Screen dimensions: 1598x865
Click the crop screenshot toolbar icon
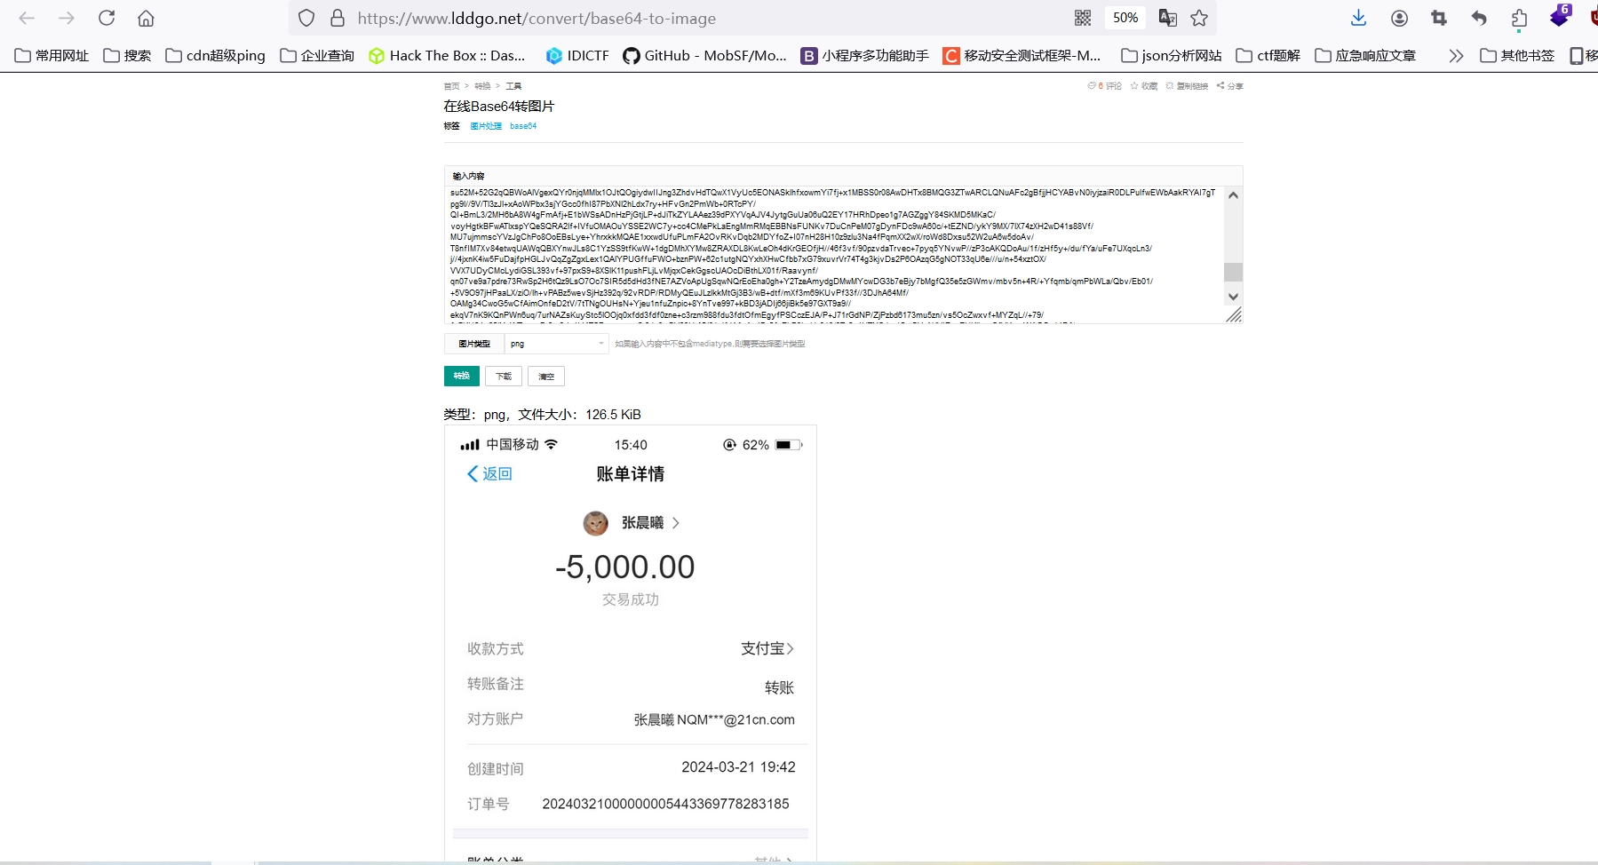tap(1439, 18)
